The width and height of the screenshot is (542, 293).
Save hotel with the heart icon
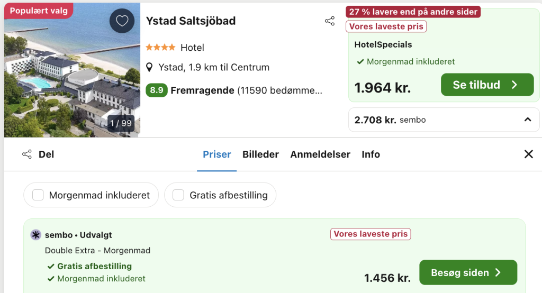coord(122,21)
